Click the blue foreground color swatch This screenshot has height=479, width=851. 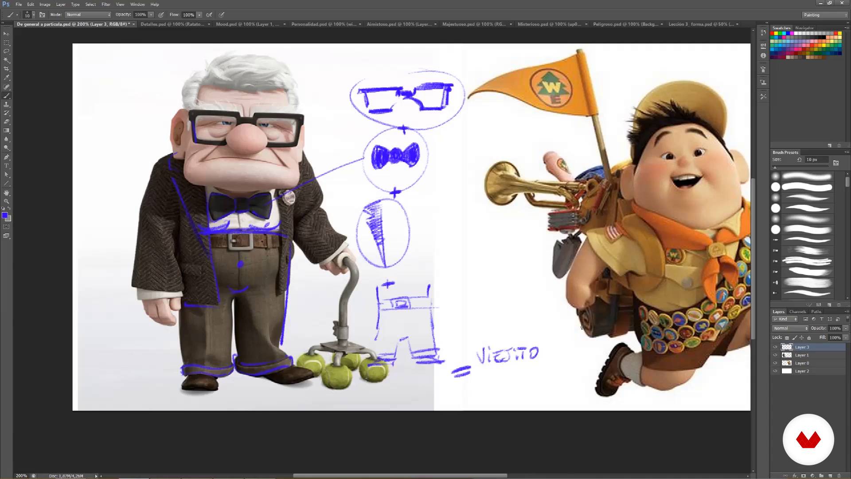click(4, 215)
